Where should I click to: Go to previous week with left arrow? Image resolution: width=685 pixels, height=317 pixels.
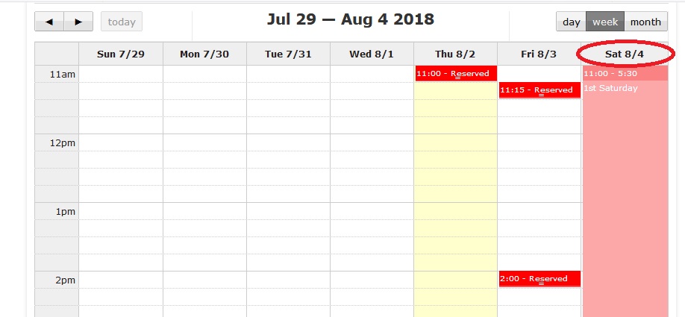click(x=49, y=22)
